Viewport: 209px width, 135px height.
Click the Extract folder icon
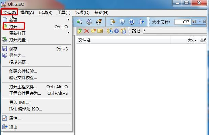[109, 31]
